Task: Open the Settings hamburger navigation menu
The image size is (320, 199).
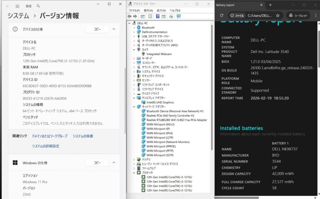Action: click(x=18, y=6)
